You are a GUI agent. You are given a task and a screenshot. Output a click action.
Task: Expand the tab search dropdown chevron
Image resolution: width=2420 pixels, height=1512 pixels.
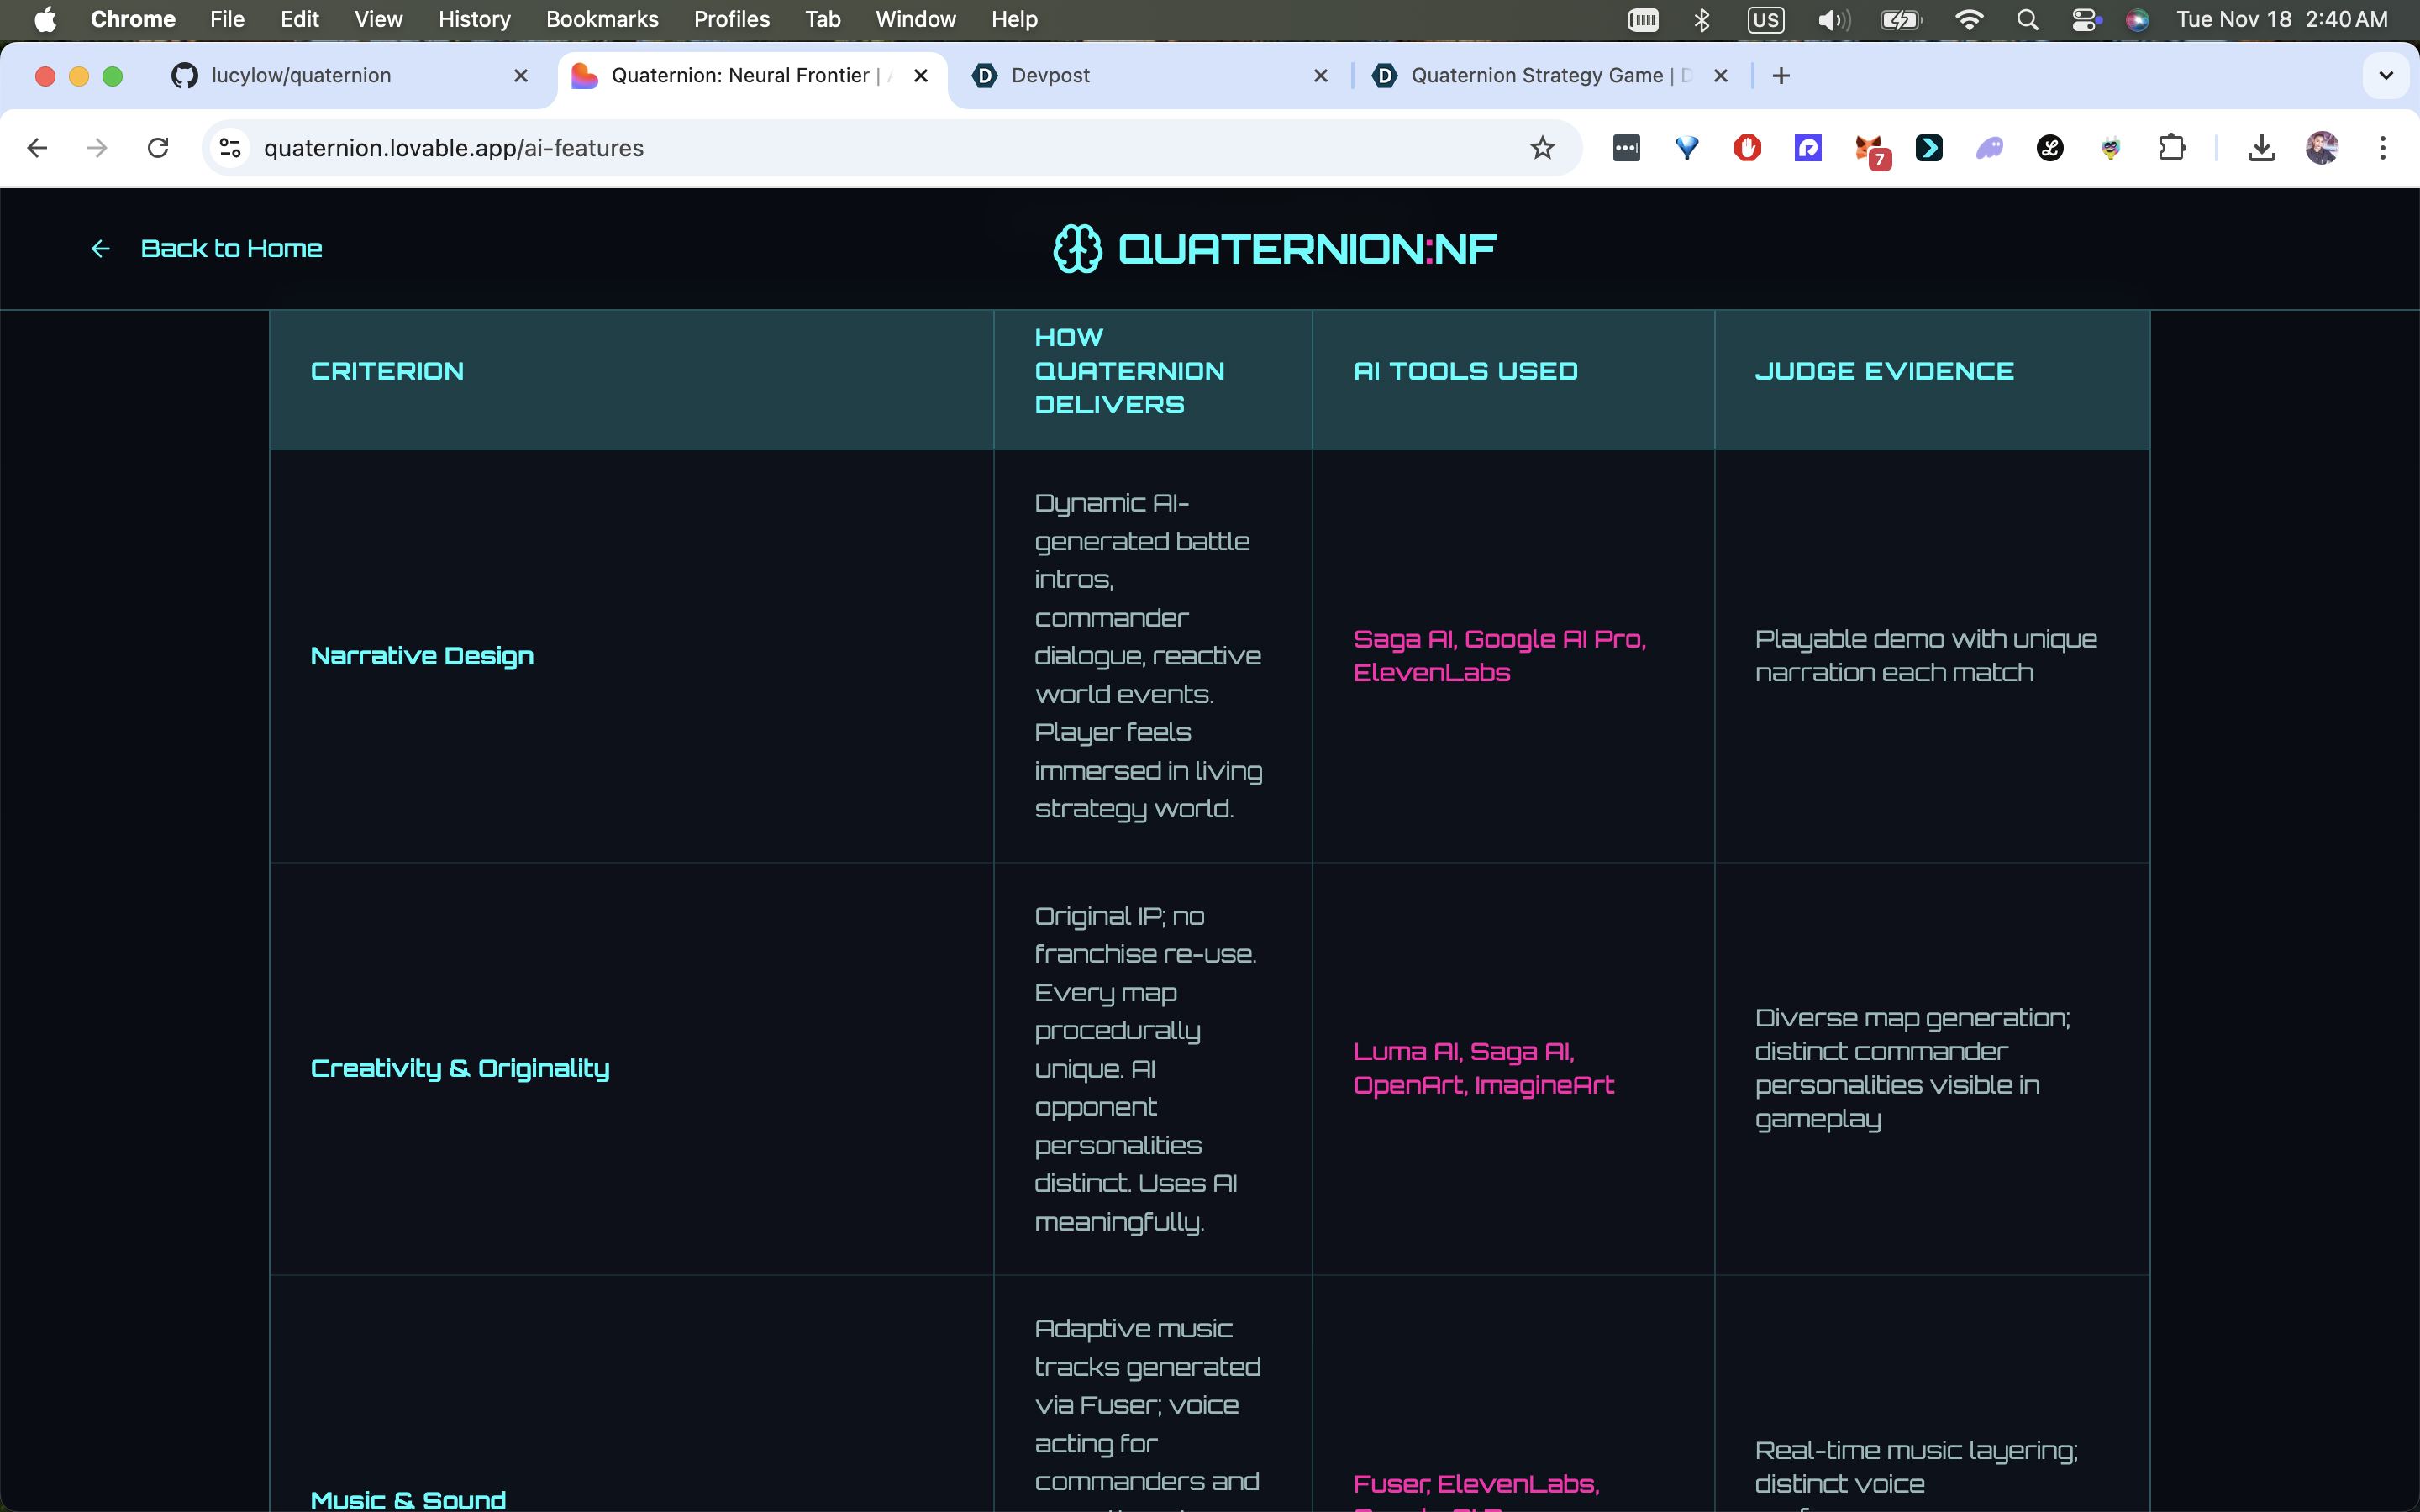point(2385,76)
